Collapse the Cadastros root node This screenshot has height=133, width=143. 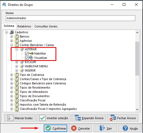click(6, 32)
